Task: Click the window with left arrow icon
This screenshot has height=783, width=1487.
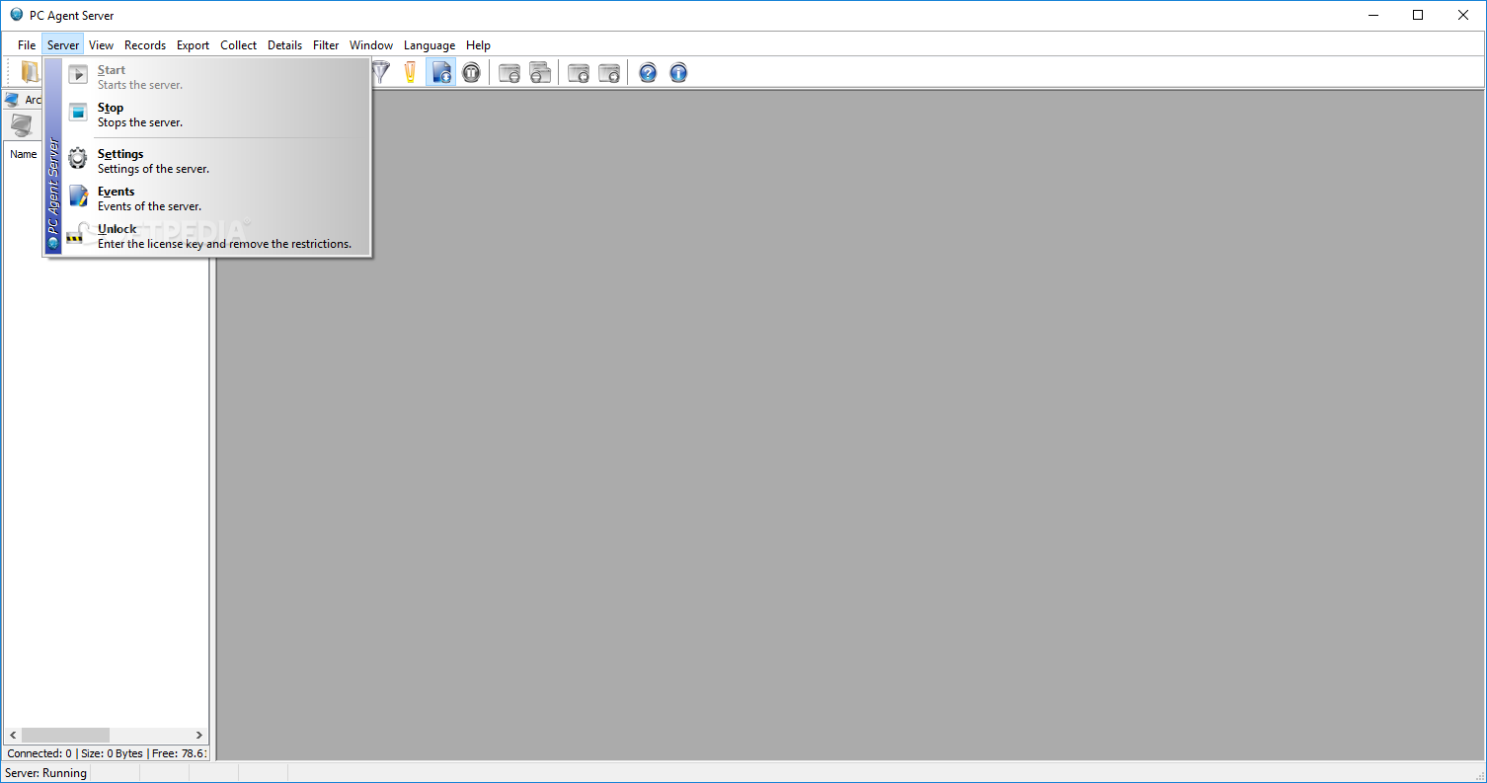Action: [x=579, y=72]
